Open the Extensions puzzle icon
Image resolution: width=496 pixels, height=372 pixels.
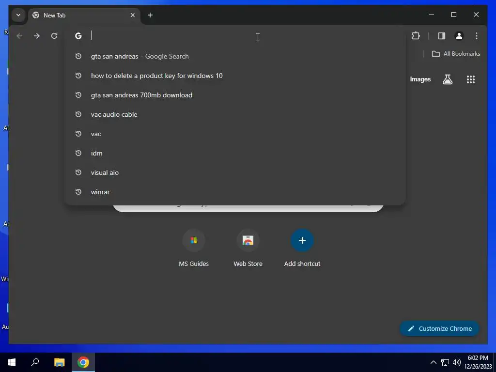(x=416, y=36)
